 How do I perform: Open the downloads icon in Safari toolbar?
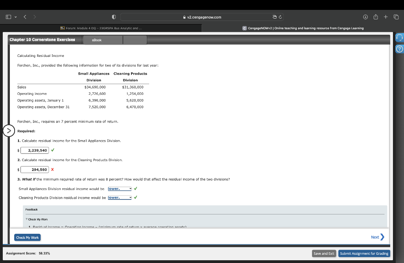click(x=365, y=17)
